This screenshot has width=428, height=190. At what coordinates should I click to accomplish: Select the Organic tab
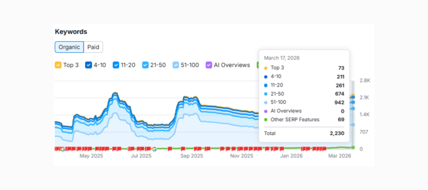(x=69, y=47)
